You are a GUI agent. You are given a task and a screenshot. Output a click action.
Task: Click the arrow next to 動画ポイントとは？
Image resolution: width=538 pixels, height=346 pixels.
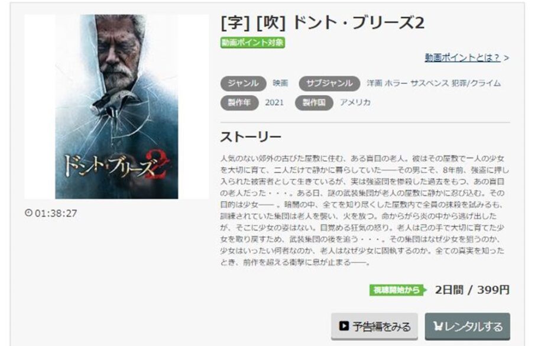507,58
